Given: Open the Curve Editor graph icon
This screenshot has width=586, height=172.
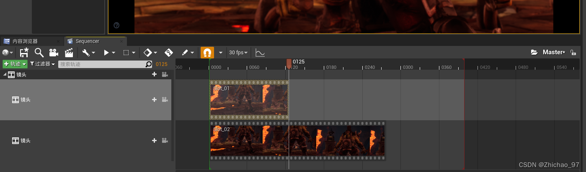Looking at the screenshot, I should click(x=260, y=53).
